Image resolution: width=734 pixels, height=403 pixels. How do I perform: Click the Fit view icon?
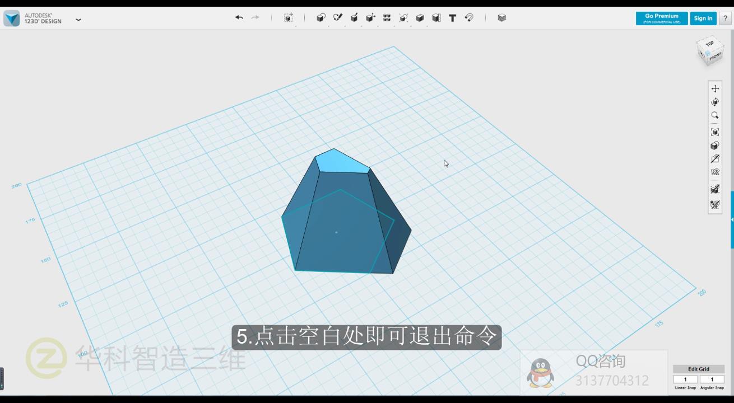pyautogui.click(x=715, y=132)
